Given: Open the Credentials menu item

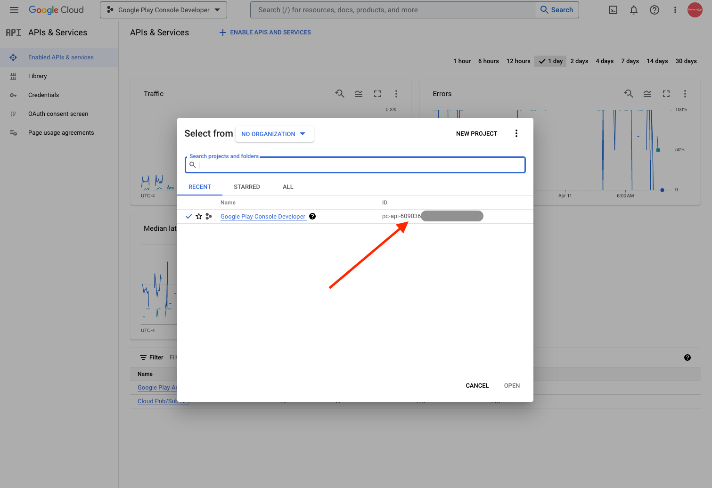Looking at the screenshot, I should pyautogui.click(x=44, y=95).
